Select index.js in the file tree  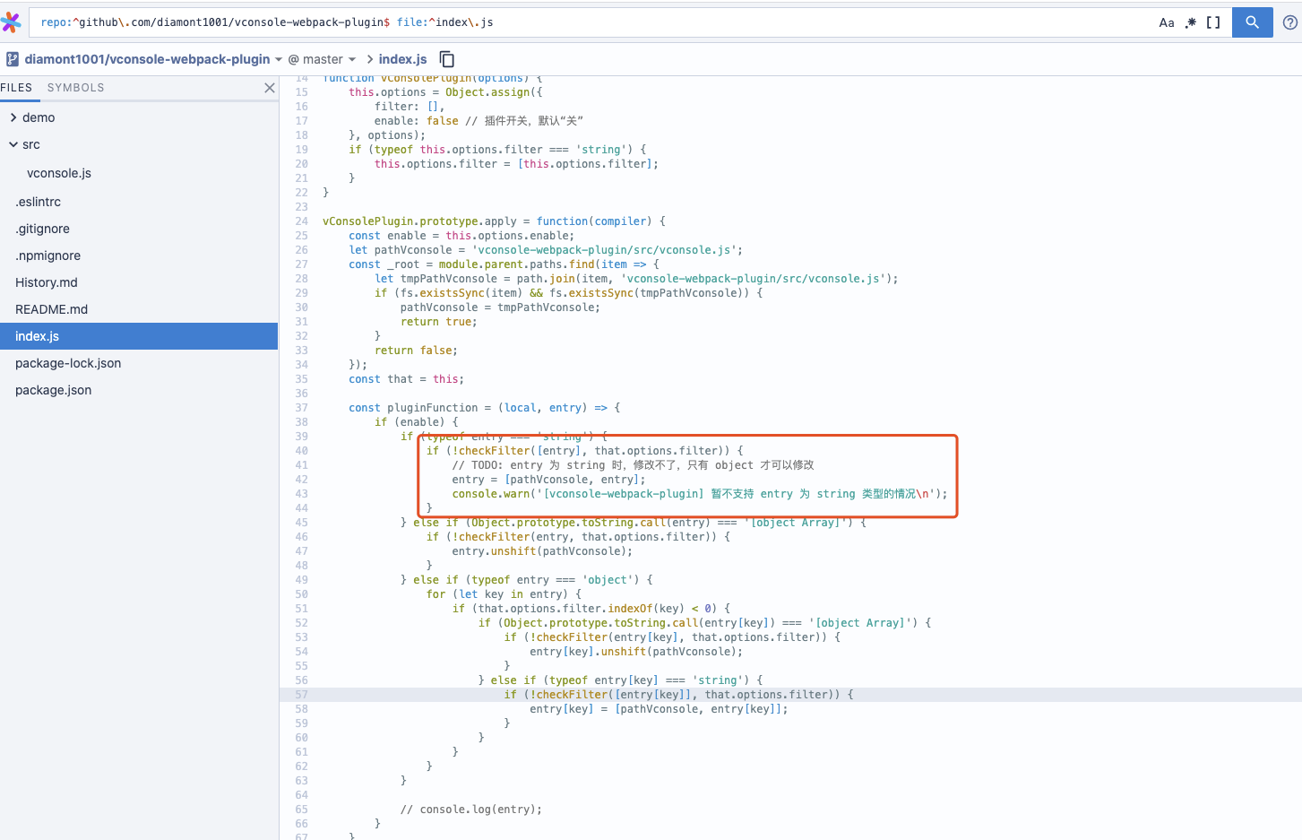[139, 336]
